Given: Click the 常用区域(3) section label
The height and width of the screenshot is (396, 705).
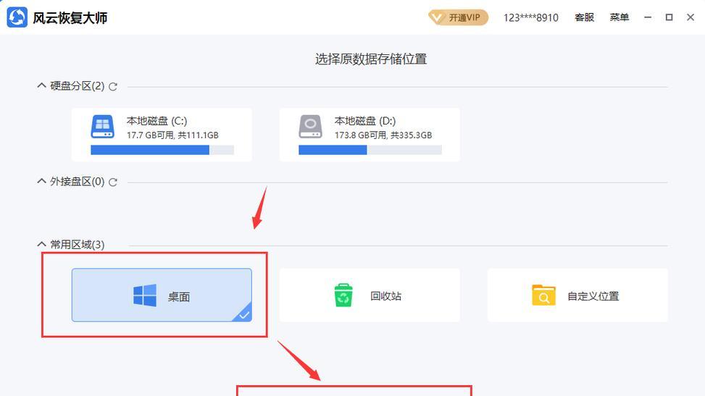Looking at the screenshot, I should (78, 245).
